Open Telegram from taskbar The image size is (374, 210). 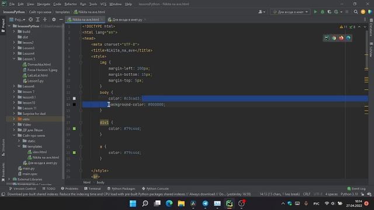(205, 204)
